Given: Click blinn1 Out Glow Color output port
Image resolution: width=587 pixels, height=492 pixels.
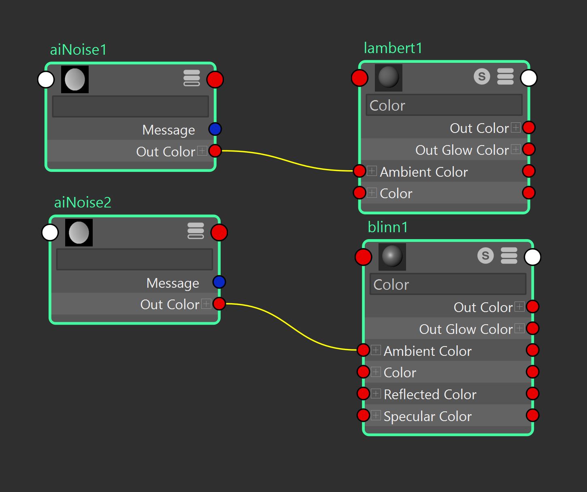Looking at the screenshot, I should click(532, 328).
